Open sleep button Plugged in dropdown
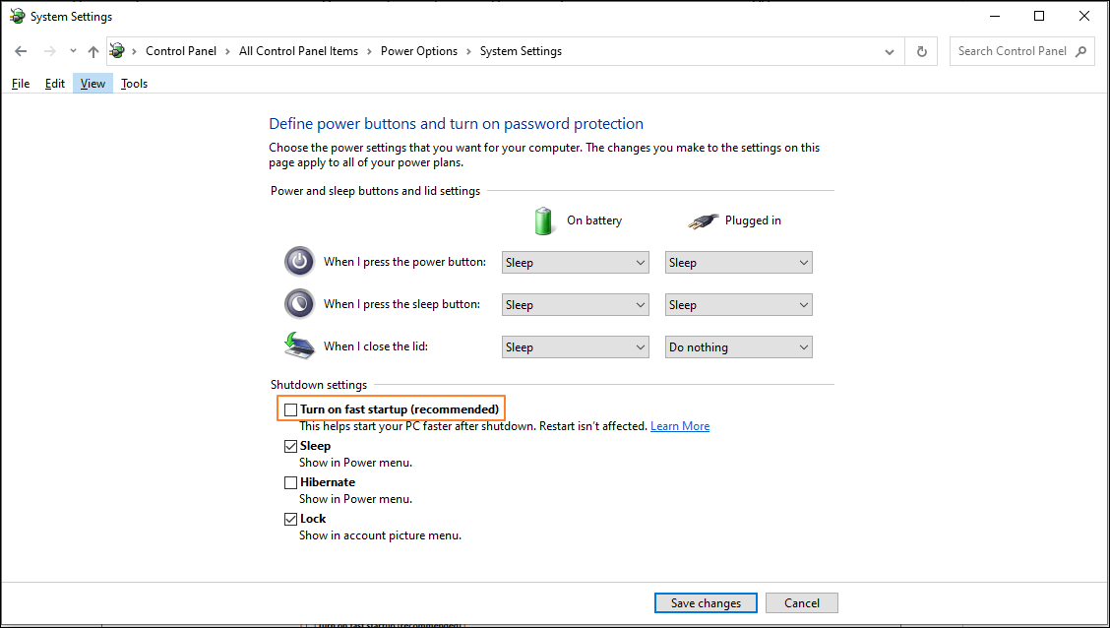Image resolution: width=1110 pixels, height=628 pixels. click(738, 305)
